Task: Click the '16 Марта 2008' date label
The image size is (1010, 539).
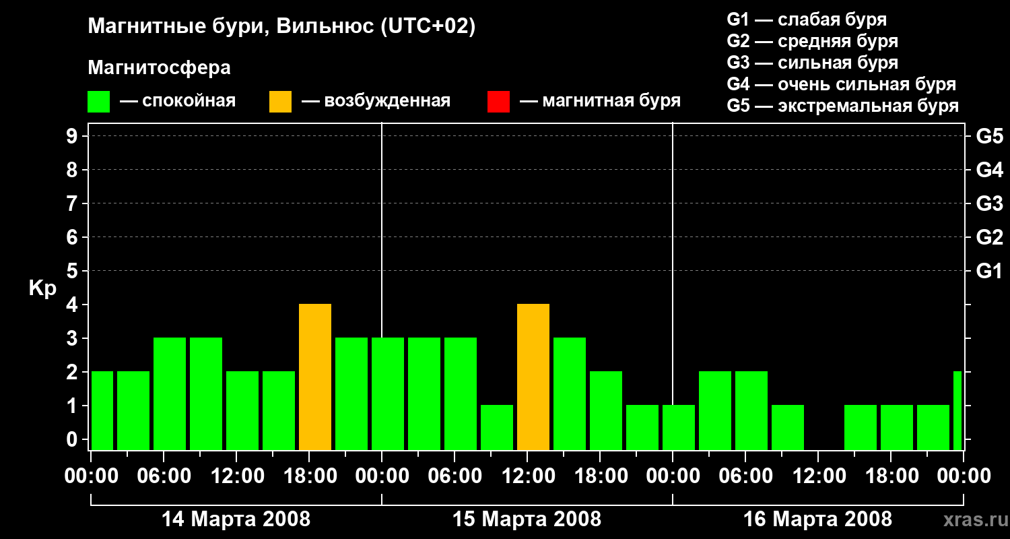Action: pyautogui.click(x=818, y=519)
